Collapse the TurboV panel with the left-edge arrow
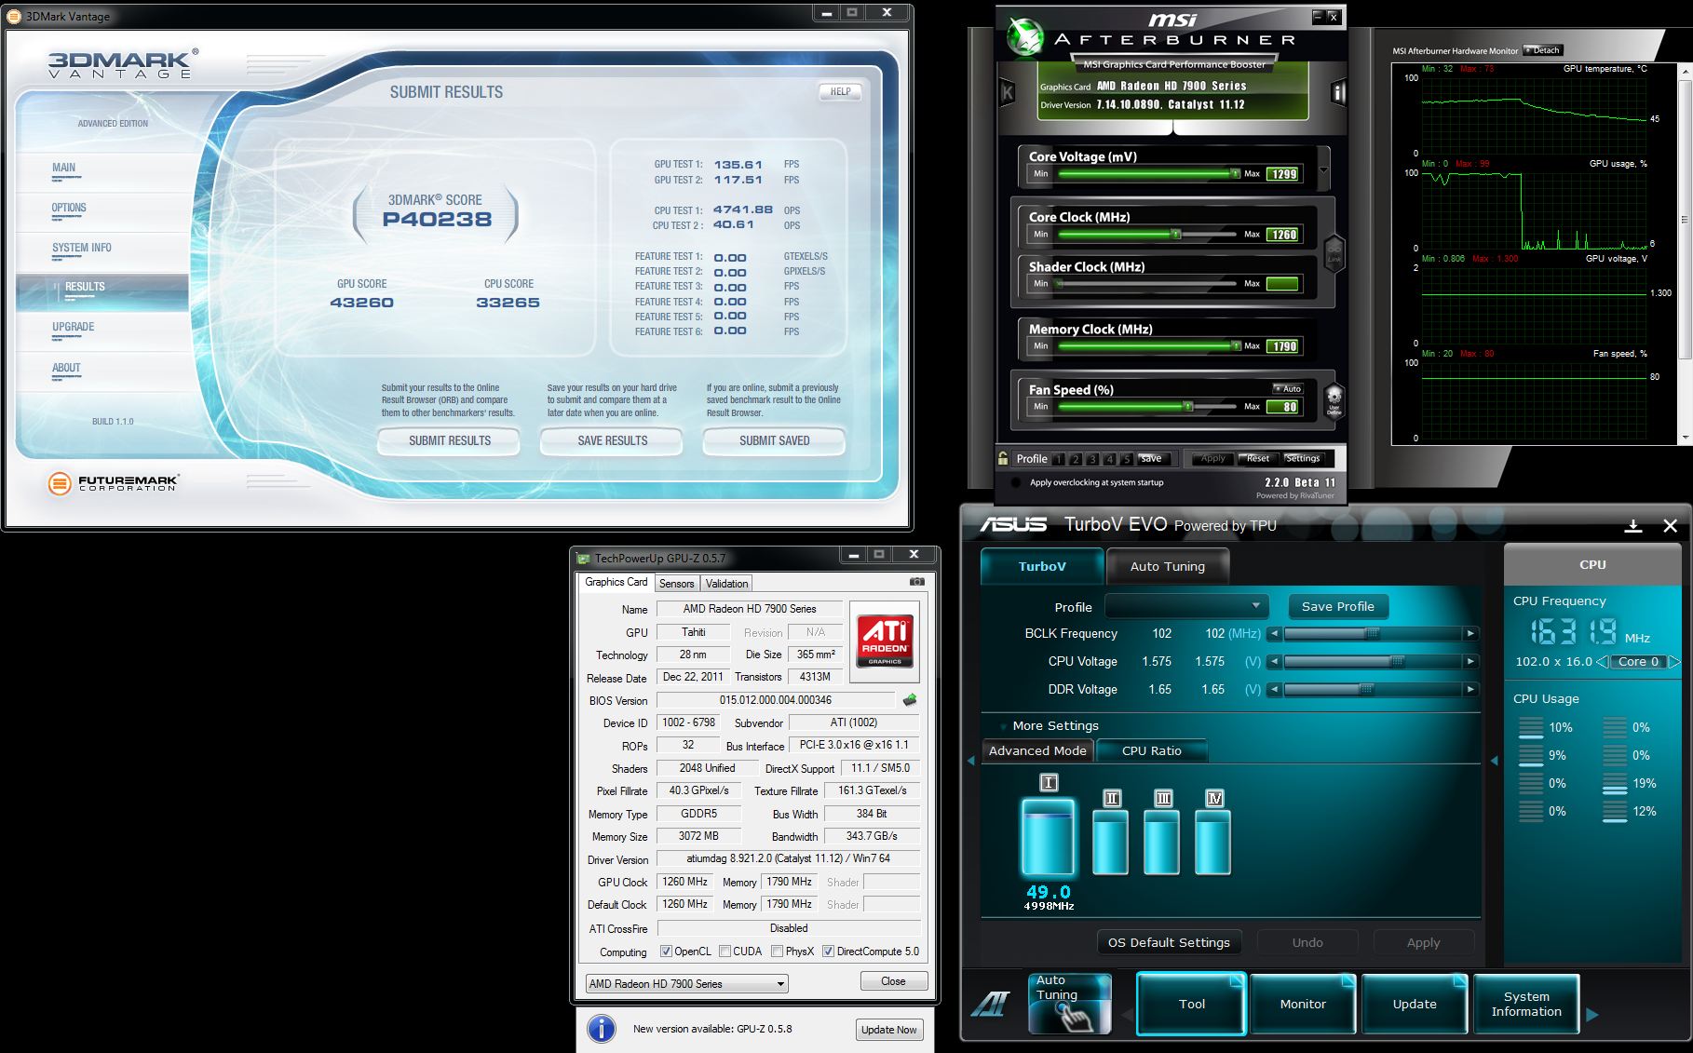 point(970,762)
